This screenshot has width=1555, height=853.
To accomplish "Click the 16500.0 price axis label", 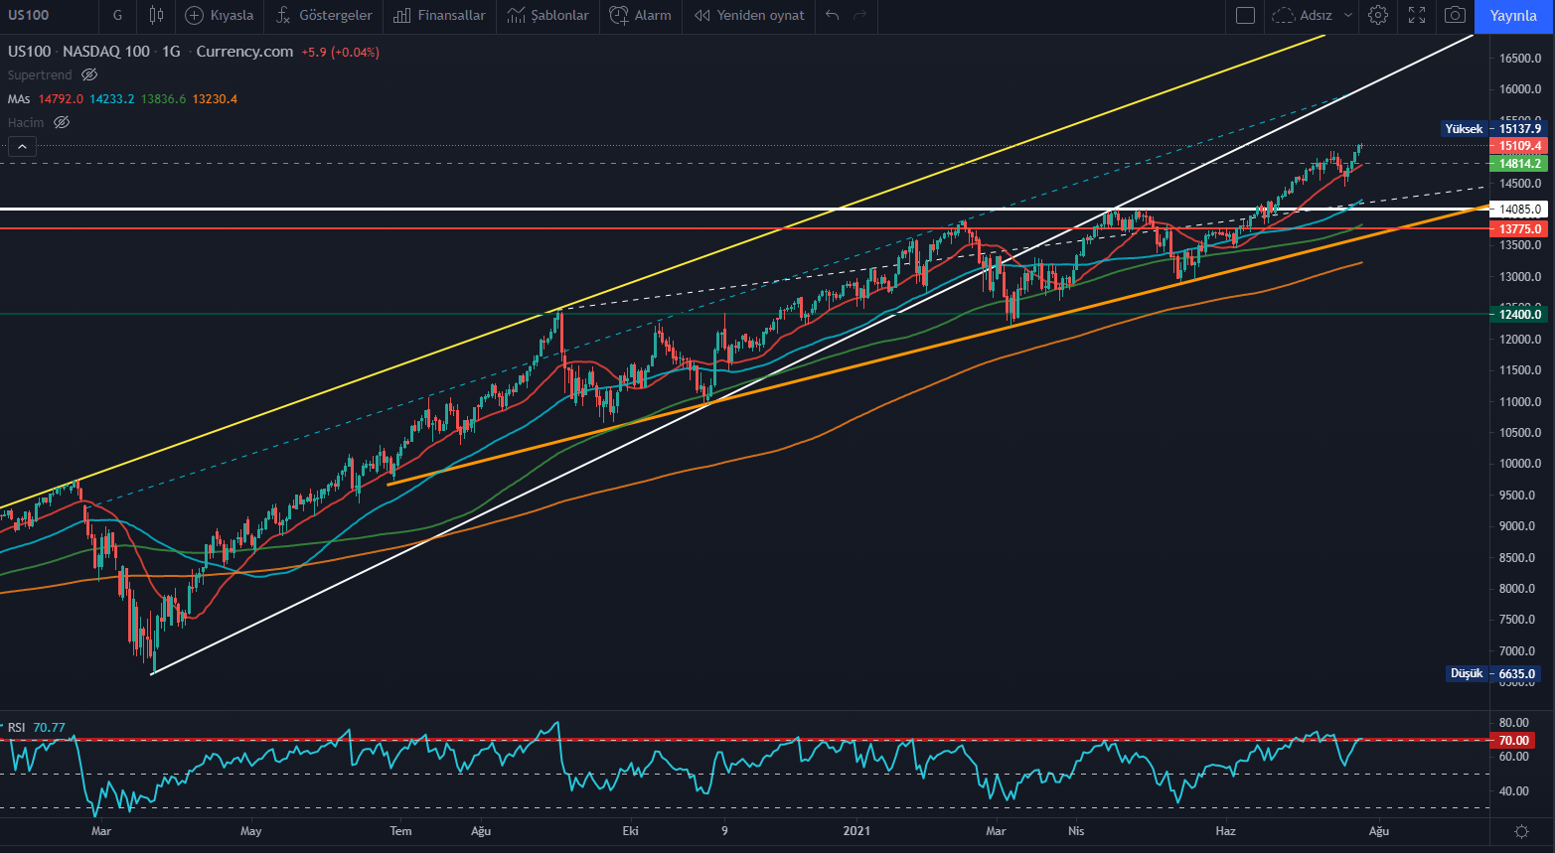I will click(x=1520, y=59).
